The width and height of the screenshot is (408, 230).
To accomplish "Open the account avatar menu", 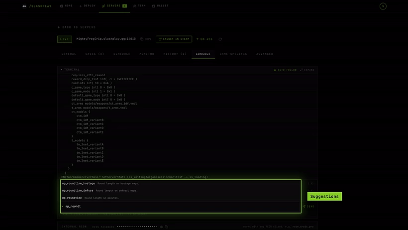I will tap(383, 6).
